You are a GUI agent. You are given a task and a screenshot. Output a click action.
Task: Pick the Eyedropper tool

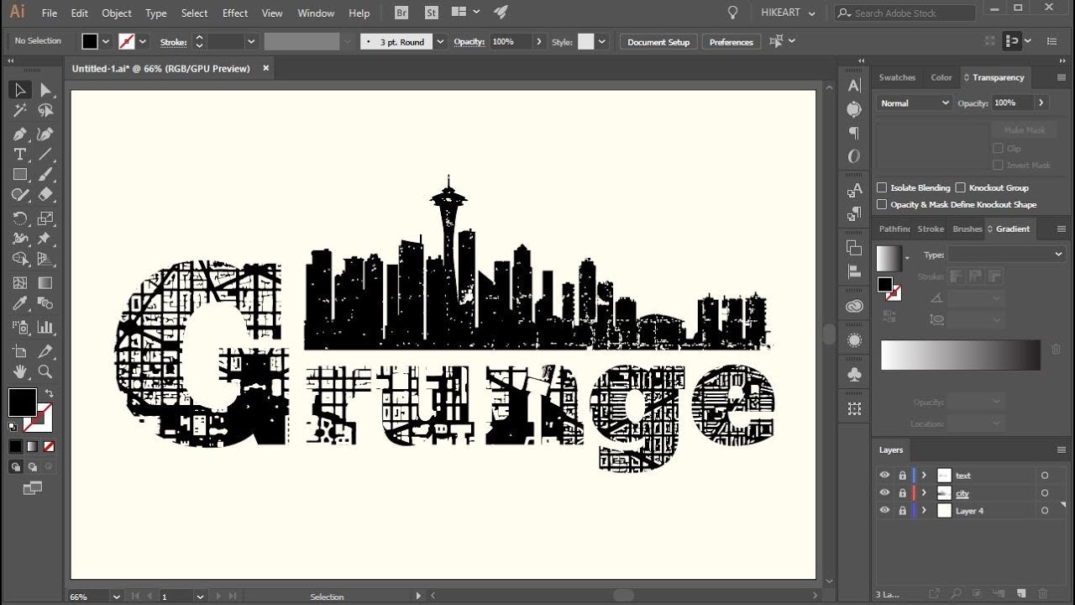click(20, 303)
